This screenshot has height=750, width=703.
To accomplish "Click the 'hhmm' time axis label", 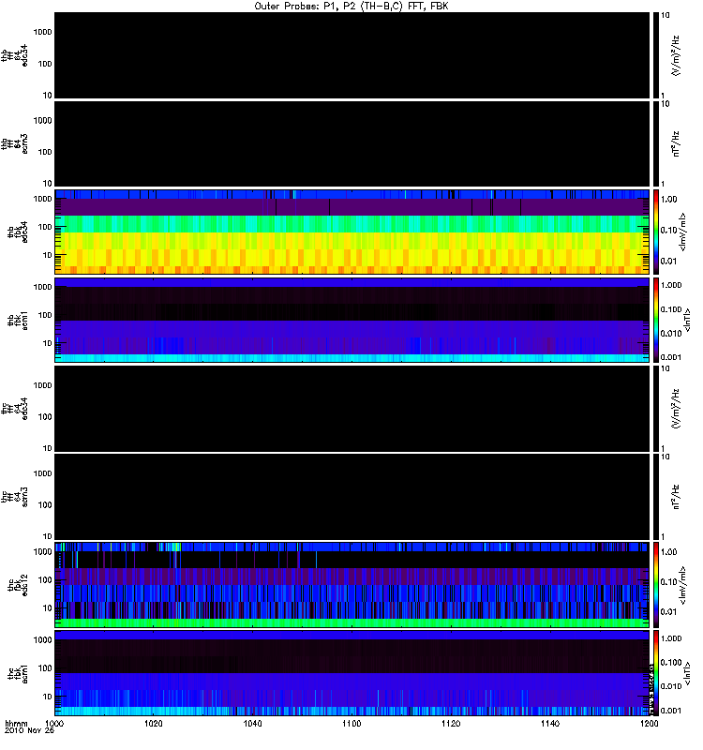I will [16, 724].
